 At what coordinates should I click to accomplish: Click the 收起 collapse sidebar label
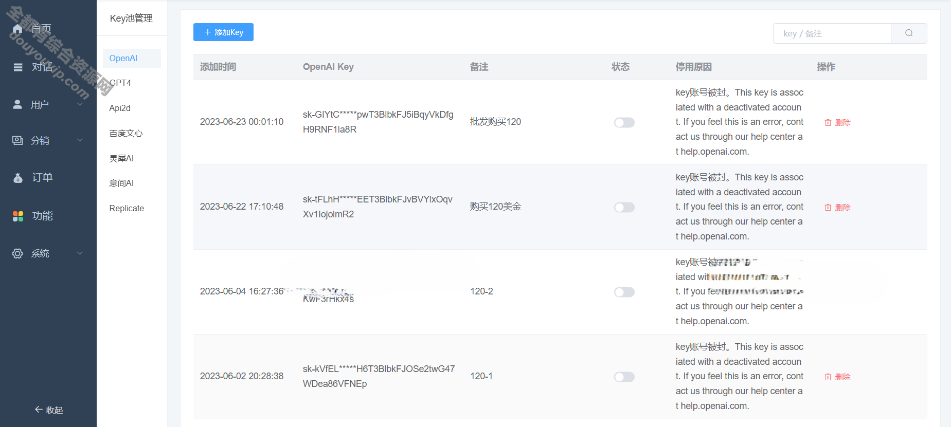point(55,410)
